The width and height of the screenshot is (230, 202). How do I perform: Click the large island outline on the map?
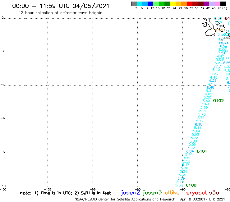point(210,33)
